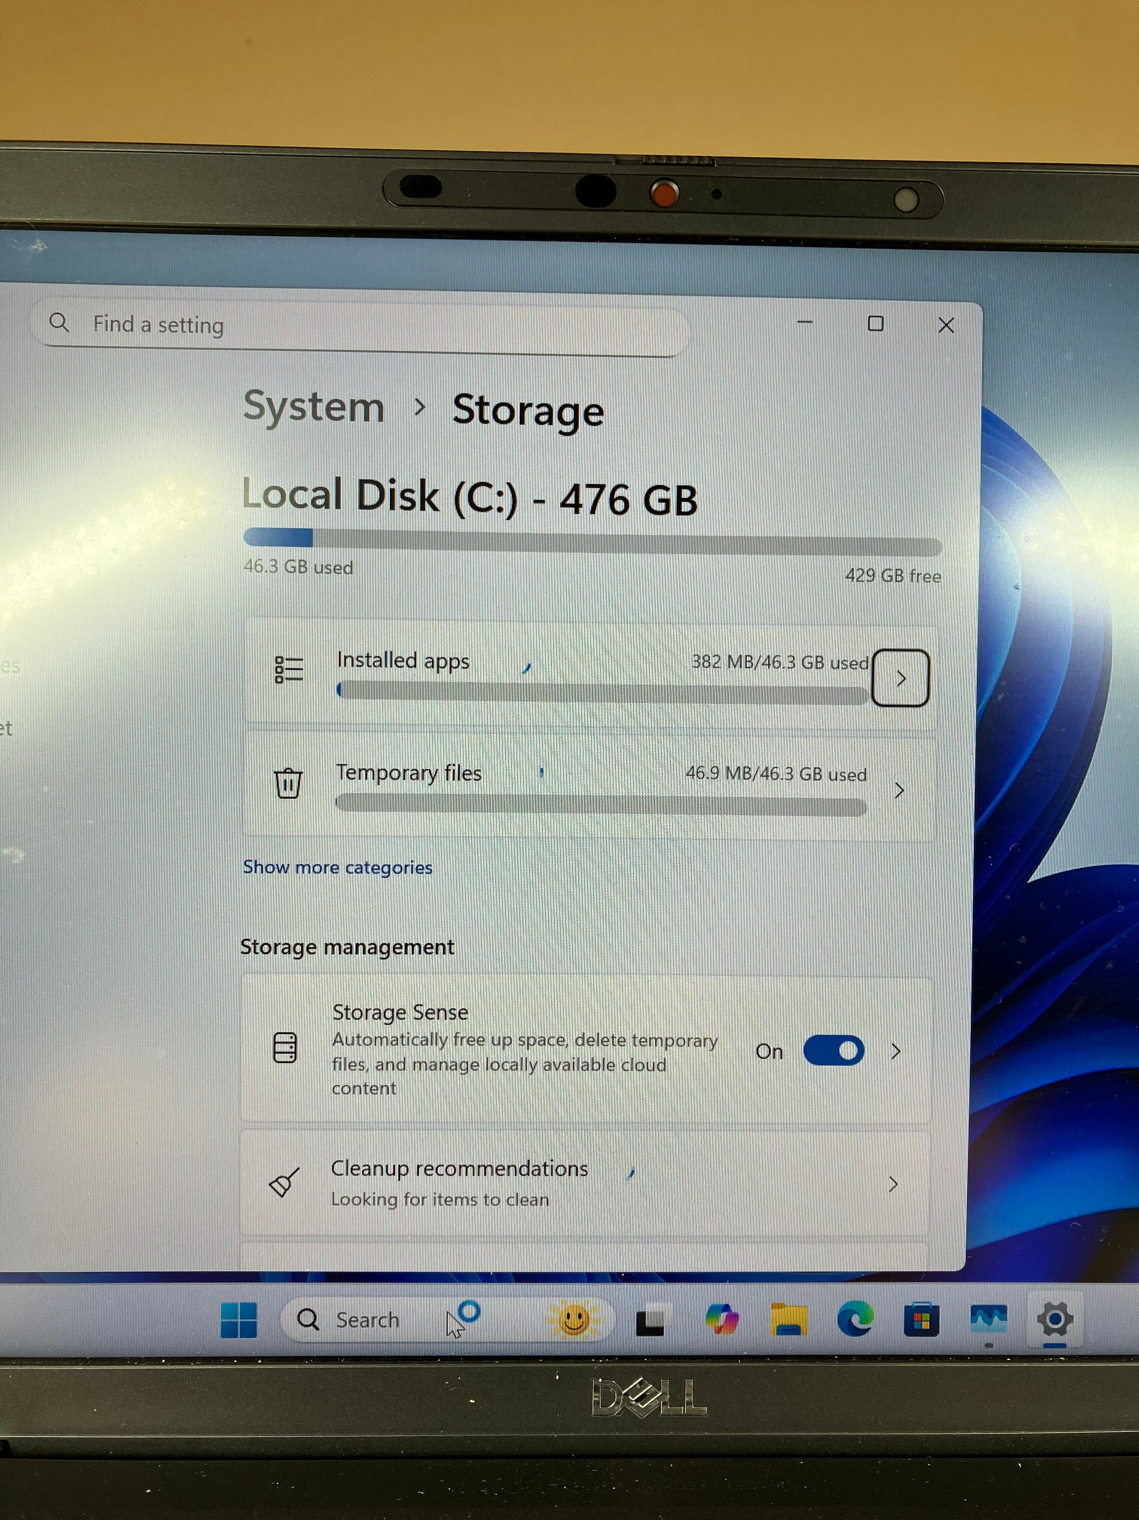Open the Windows Start menu
The image size is (1139, 1520).
tap(238, 1319)
